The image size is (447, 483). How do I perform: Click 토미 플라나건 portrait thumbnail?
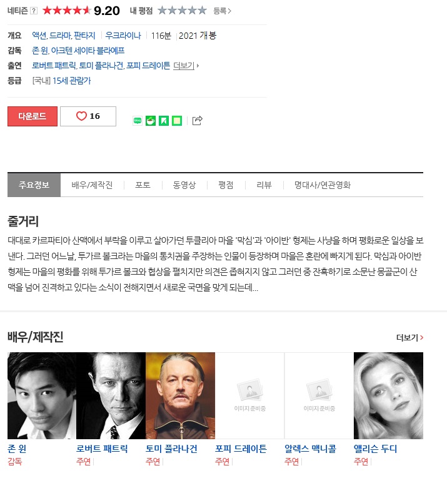(181, 395)
